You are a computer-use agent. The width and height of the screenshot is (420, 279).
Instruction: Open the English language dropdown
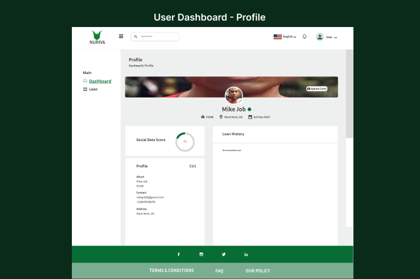point(285,36)
